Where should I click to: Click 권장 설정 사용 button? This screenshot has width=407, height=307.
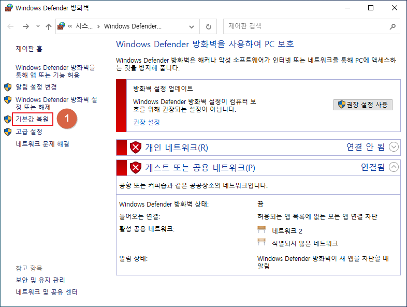[x=362, y=105]
